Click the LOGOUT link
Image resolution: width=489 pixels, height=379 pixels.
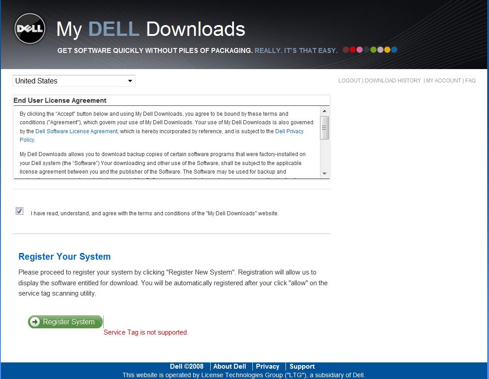coord(349,81)
